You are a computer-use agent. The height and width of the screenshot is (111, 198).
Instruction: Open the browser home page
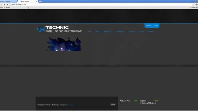pyautogui.click(x=7, y=5)
